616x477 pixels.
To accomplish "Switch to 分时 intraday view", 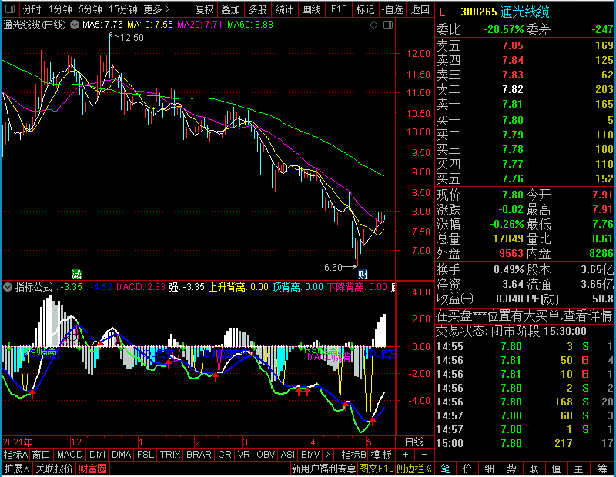I will click(32, 9).
